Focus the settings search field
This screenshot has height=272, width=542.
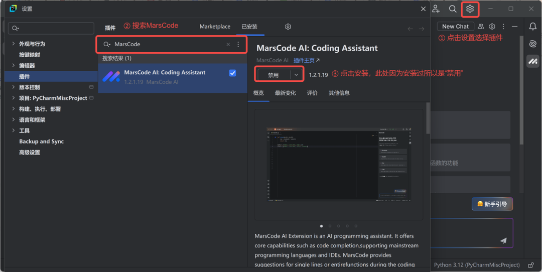point(51,28)
